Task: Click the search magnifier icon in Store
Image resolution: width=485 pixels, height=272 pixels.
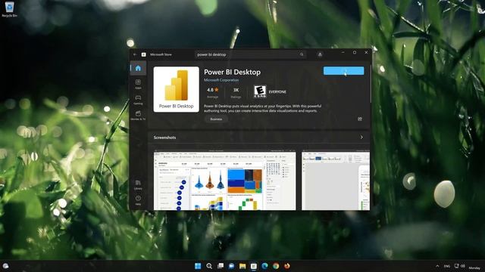Action: tap(302, 54)
